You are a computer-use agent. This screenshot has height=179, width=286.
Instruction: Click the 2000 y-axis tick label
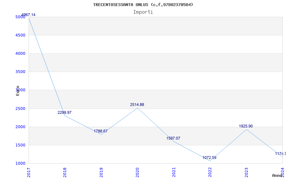click(20, 127)
